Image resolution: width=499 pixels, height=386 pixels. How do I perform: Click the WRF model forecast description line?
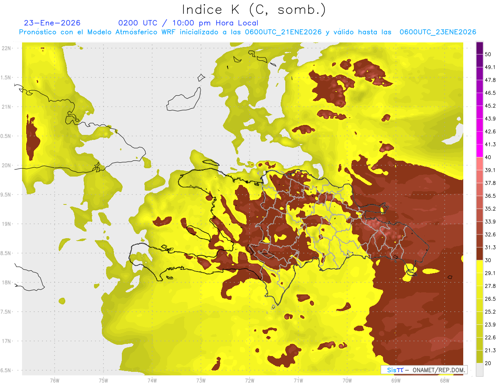click(247, 32)
